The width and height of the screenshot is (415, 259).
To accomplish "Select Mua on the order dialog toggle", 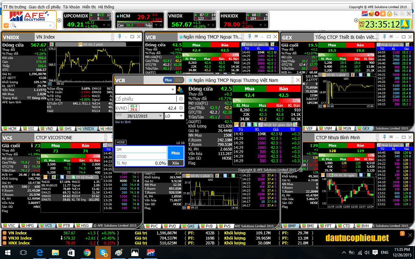I will [x=168, y=80].
